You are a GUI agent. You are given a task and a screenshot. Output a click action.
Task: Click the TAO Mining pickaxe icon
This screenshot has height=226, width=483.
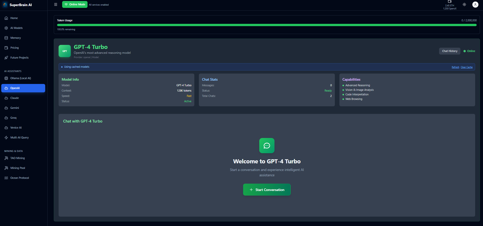click(x=6, y=158)
